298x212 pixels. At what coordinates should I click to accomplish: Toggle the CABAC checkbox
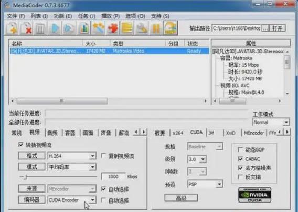pos(240,159)
